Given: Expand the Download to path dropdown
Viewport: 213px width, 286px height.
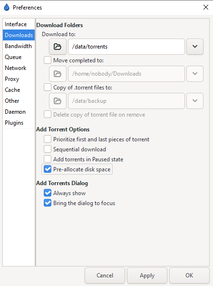Looking at the screenshot, I should tap(195, 47).
